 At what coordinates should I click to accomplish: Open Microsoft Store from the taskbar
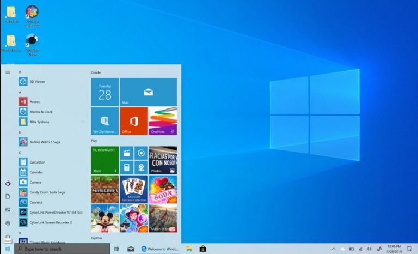(203, 249)
